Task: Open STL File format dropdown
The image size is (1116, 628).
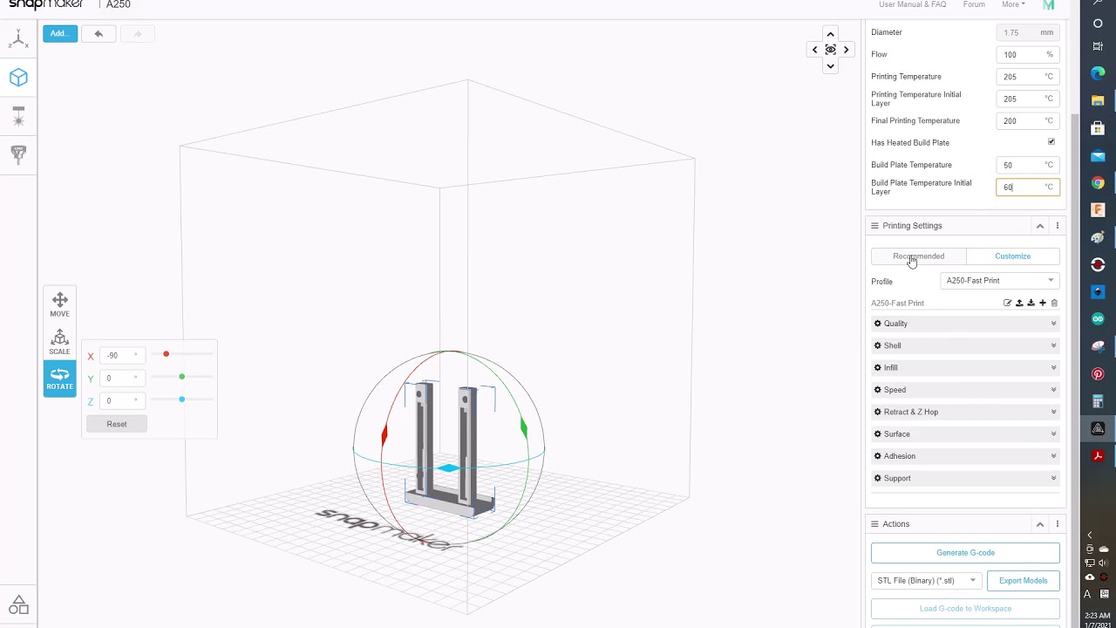Action: coord(926,581)
